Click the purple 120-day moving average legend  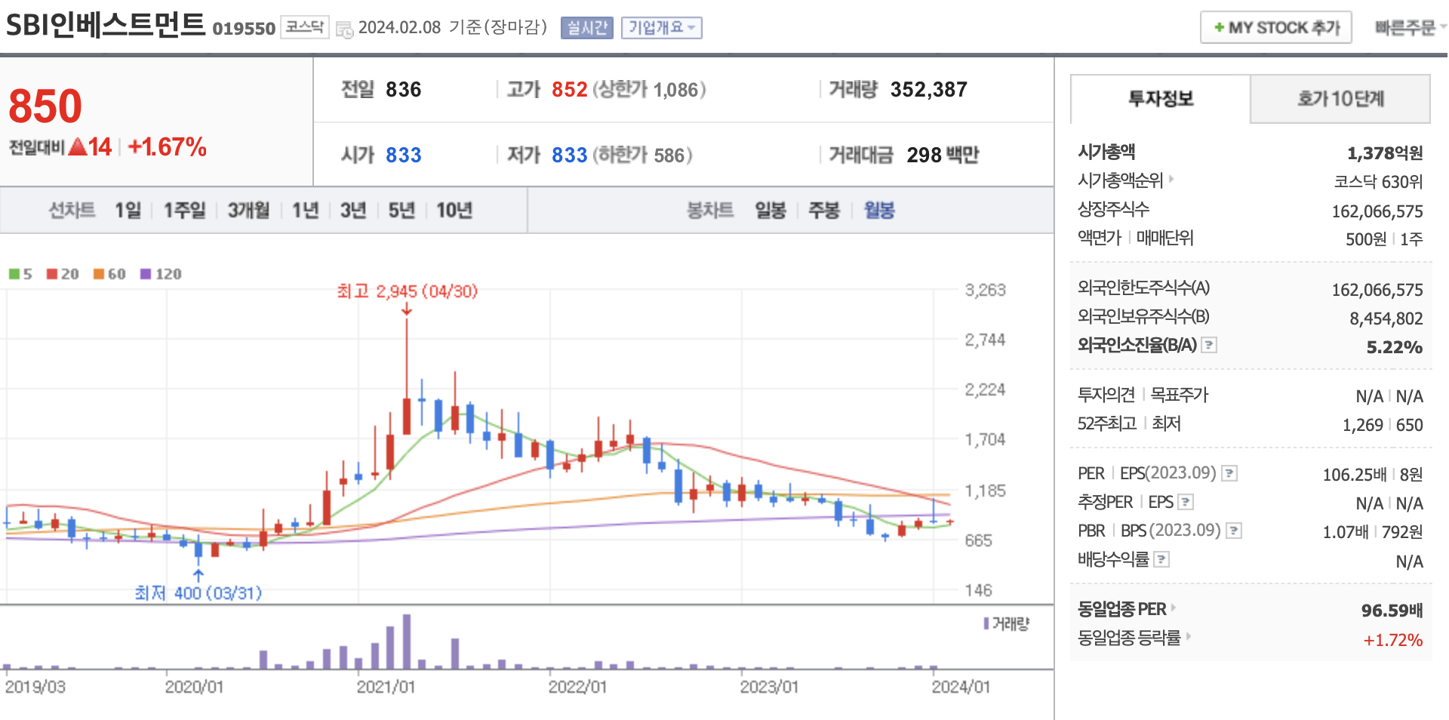pos(161,274)
